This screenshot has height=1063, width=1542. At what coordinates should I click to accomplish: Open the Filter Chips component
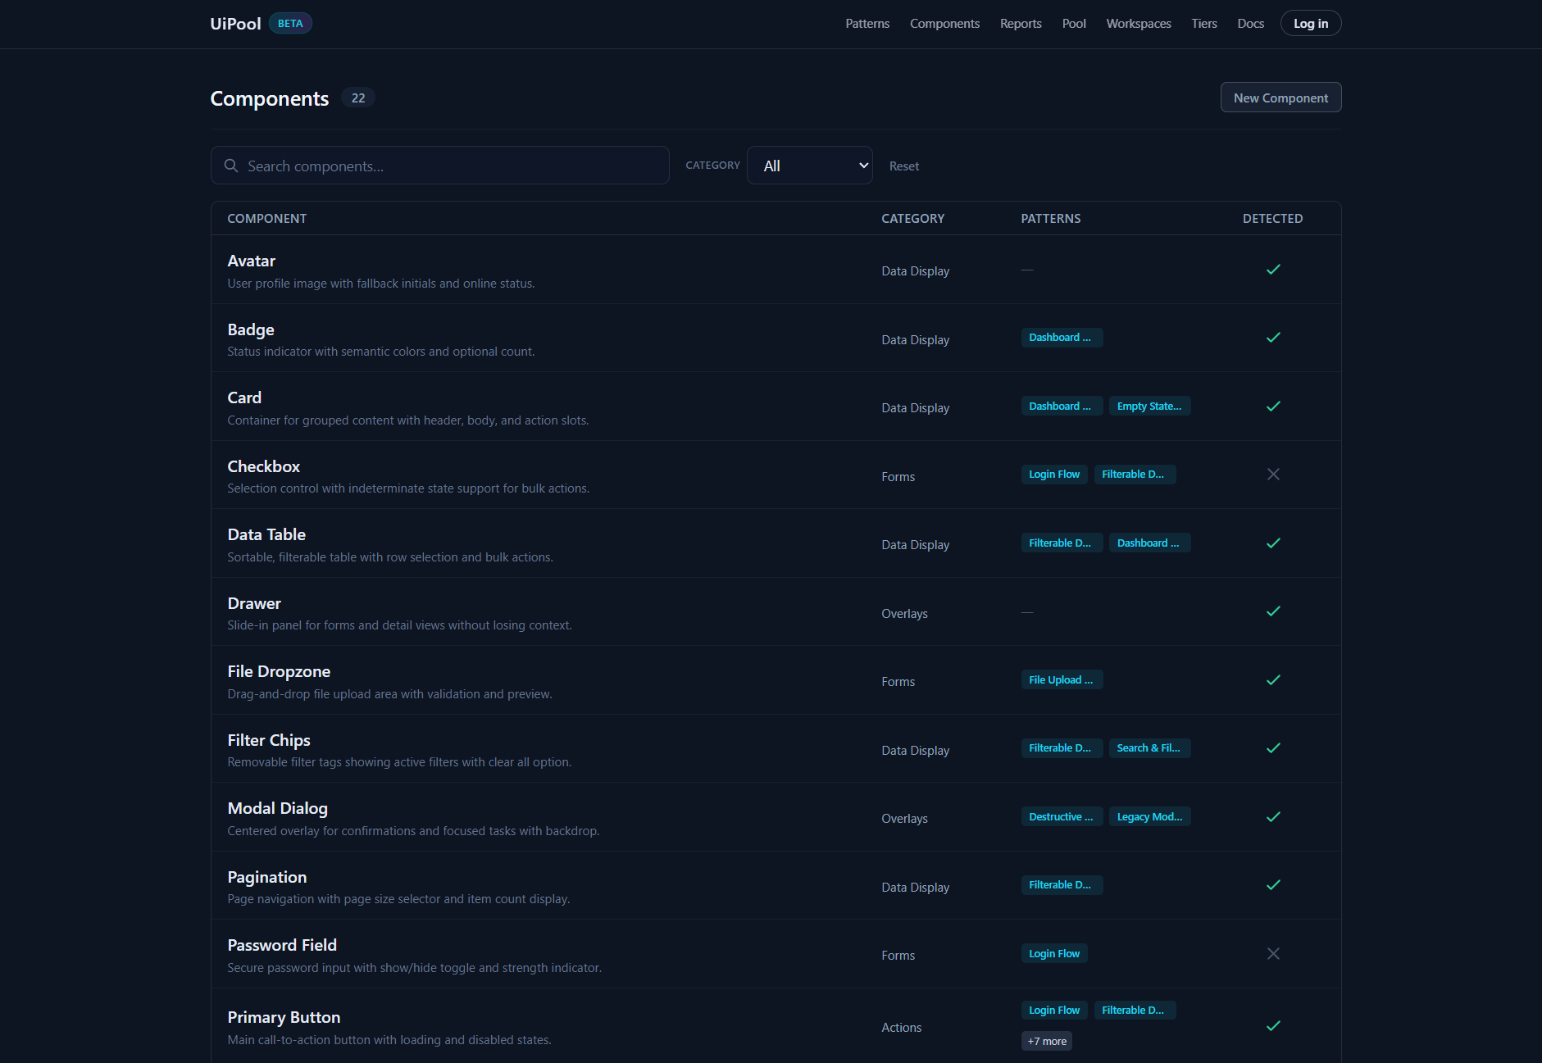269,741
